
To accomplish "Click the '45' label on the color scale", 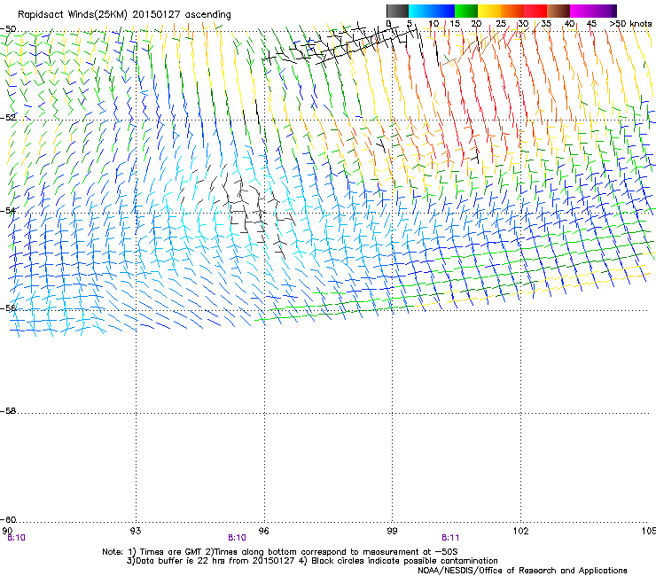I will coord(591,24).
